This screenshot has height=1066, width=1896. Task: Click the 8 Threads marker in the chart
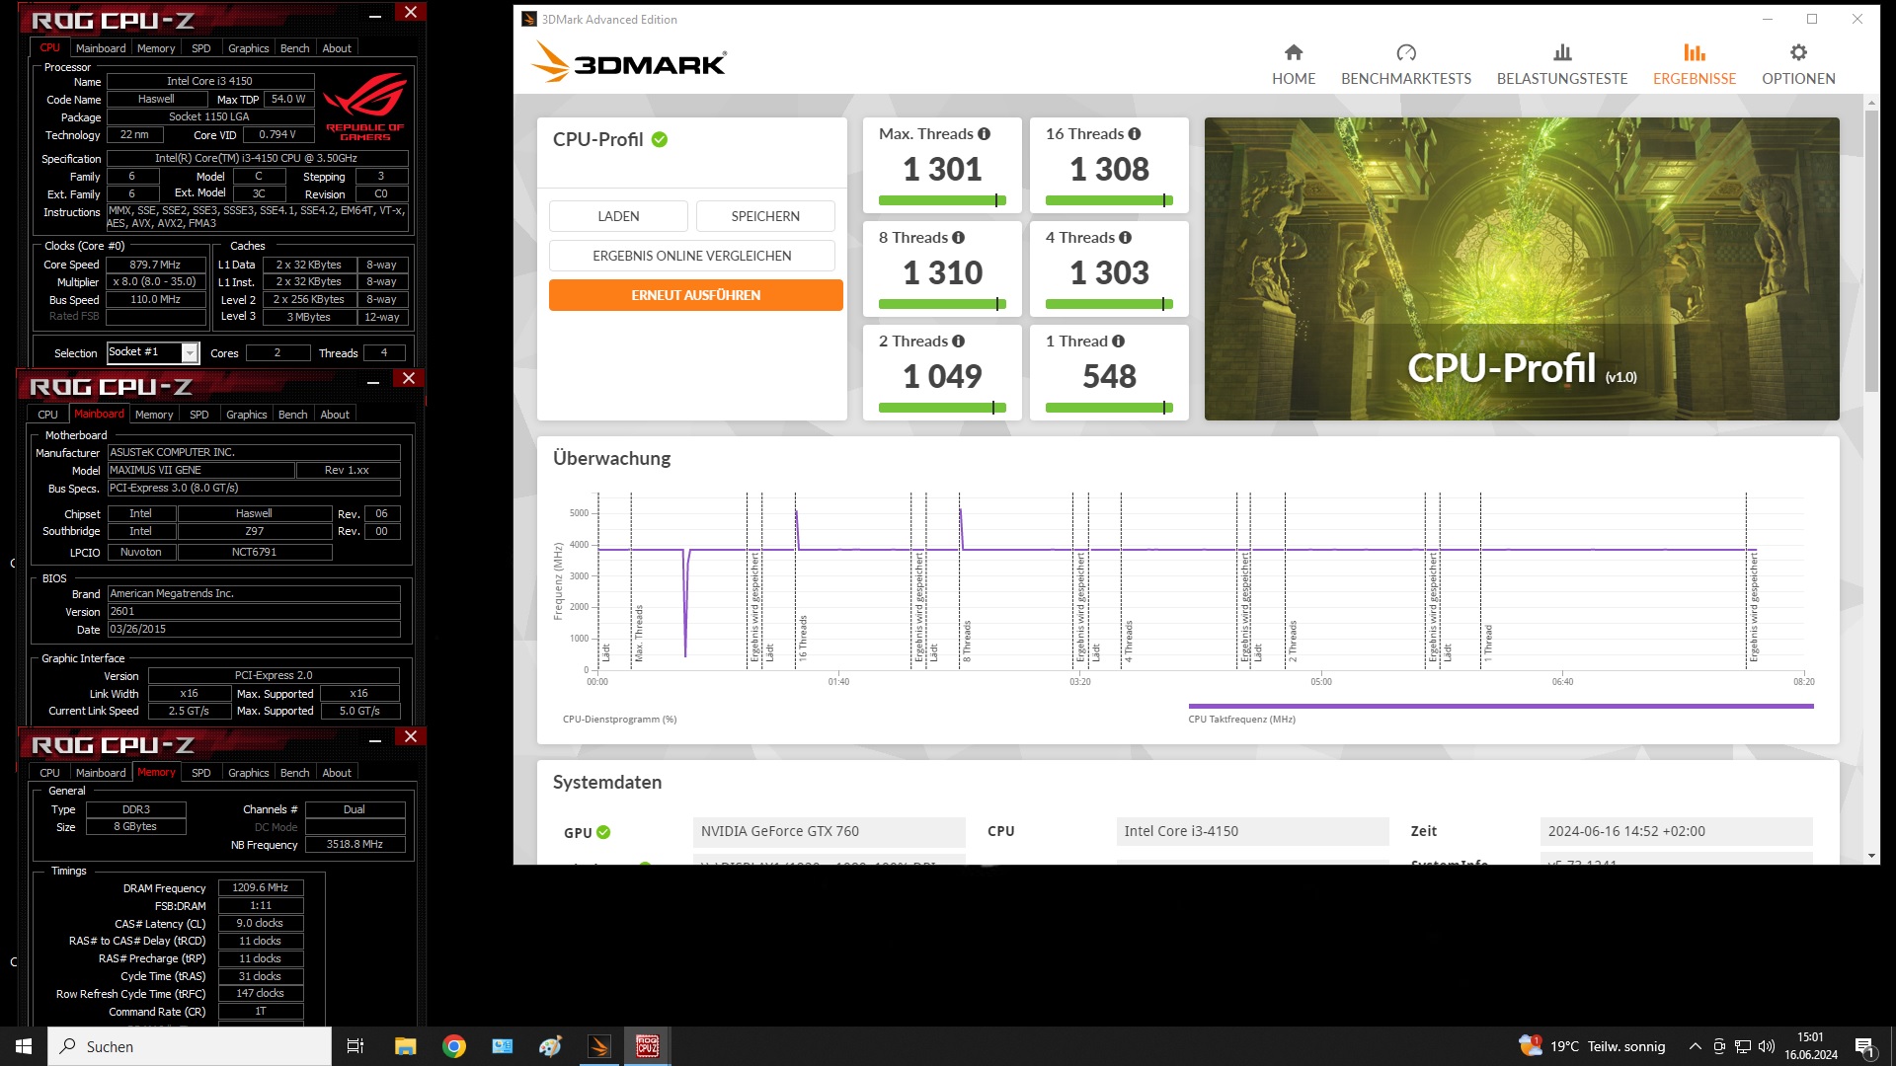(x=967, y=640)
